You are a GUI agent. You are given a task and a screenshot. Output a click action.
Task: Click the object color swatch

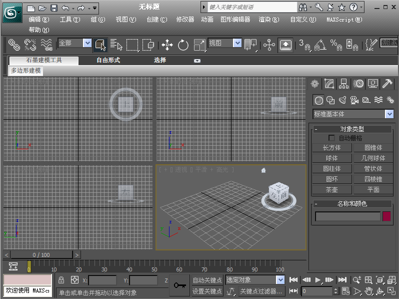coord(386,216)
